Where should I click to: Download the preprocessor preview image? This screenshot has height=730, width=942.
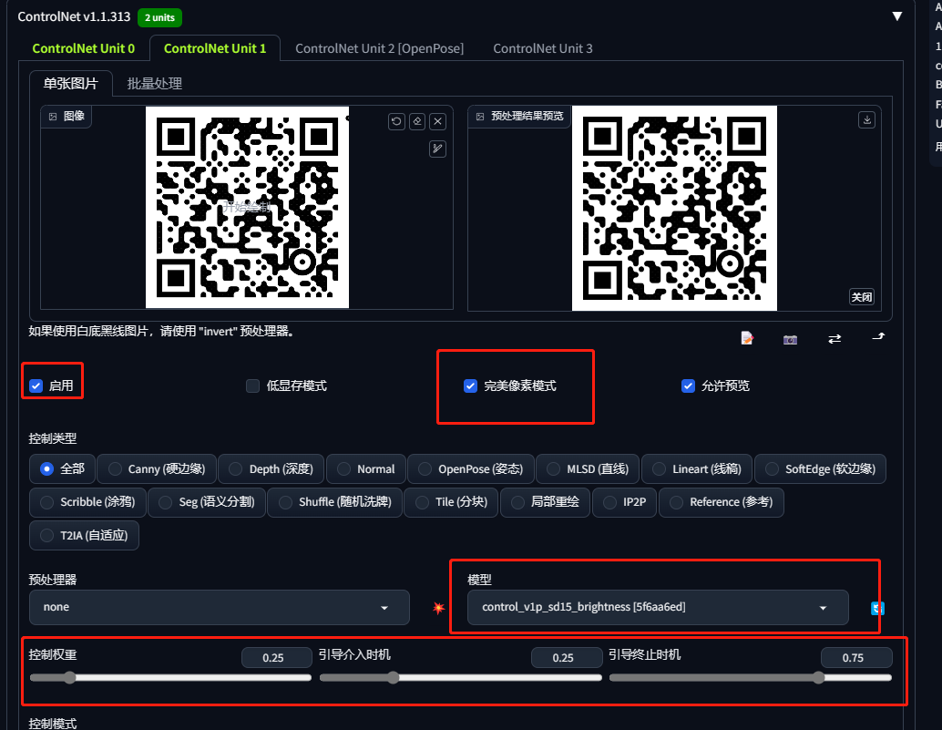point(867,119)
